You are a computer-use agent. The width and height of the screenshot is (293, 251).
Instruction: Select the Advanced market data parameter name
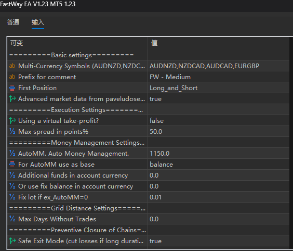click(82, 99)
